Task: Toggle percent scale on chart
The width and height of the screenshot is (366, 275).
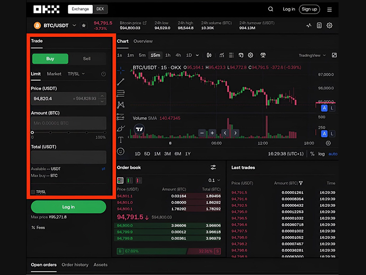Action: [x=312, y=154]
